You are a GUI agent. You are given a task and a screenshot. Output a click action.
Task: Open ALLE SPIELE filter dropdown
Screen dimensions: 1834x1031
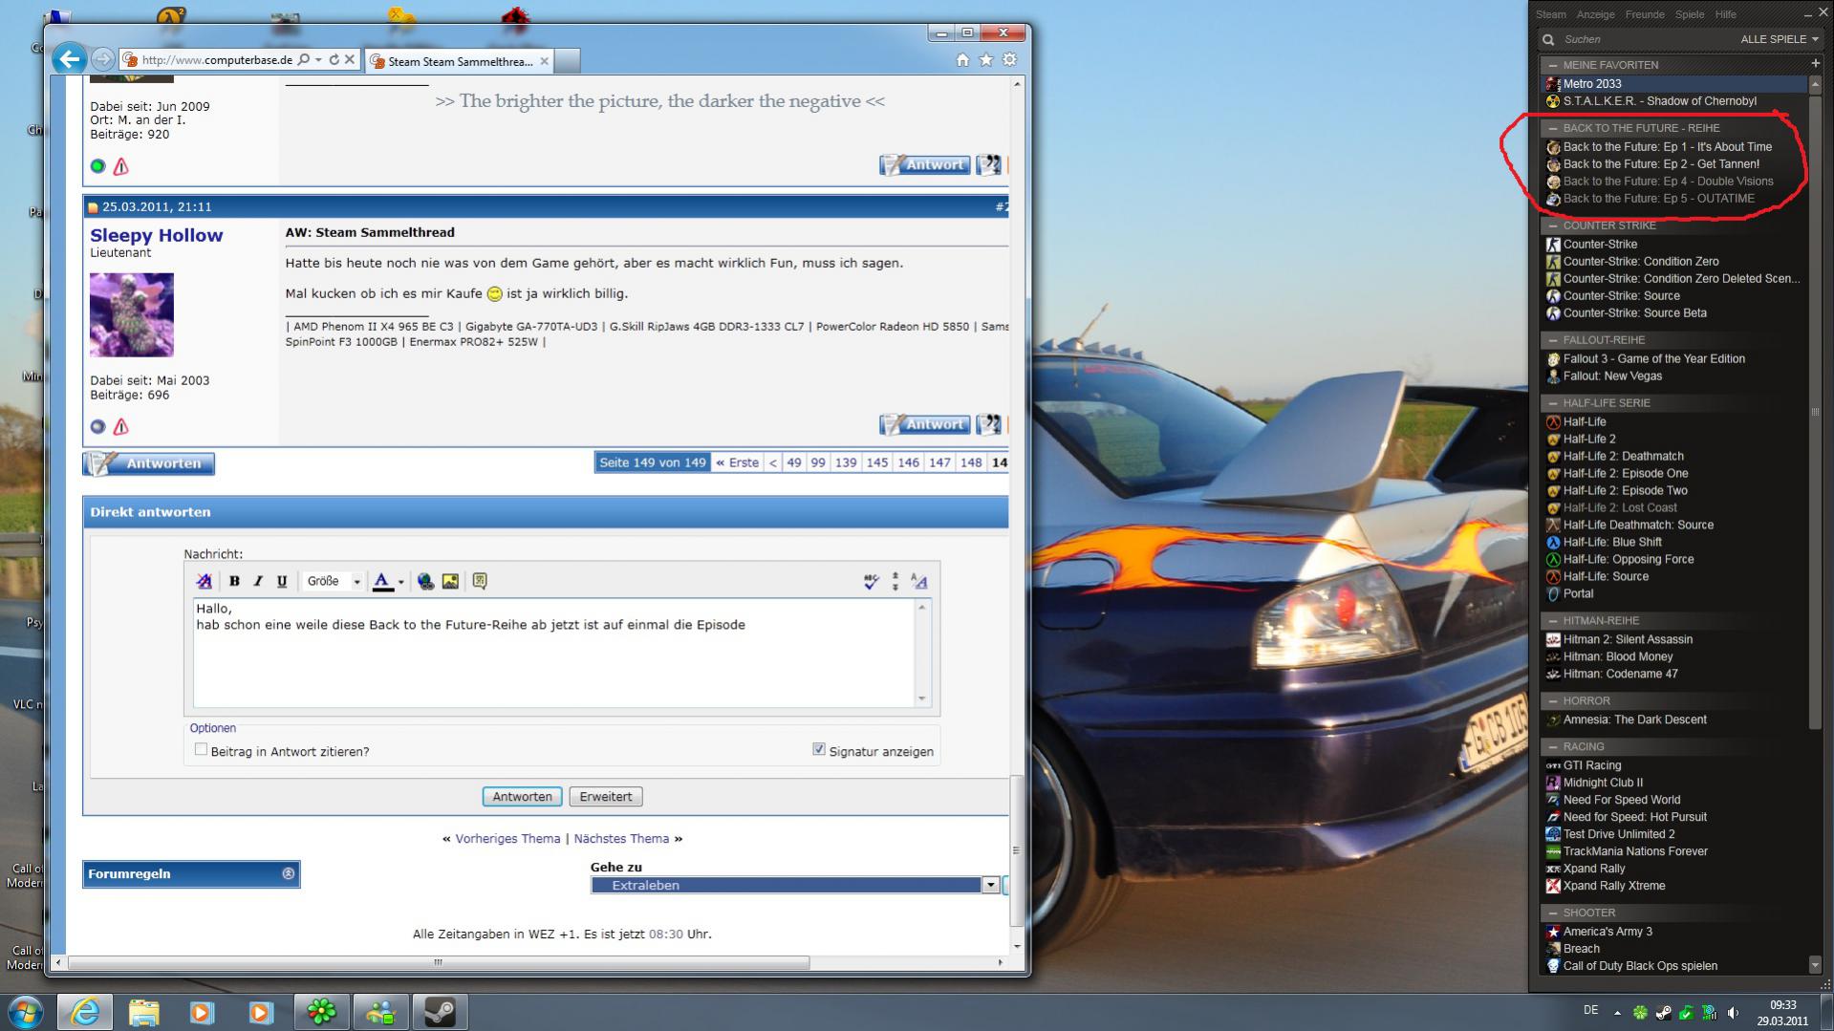click(1780, 39)
